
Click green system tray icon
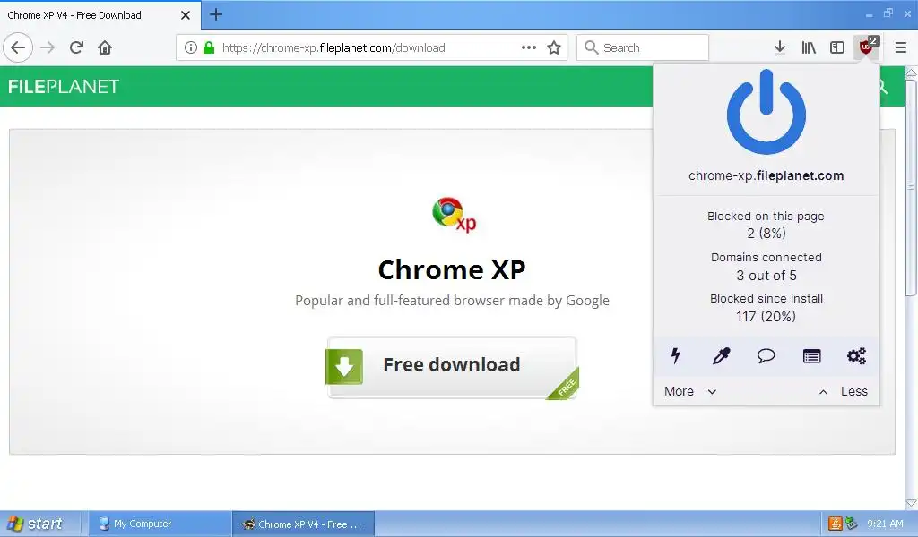click(x=852, y=524)
